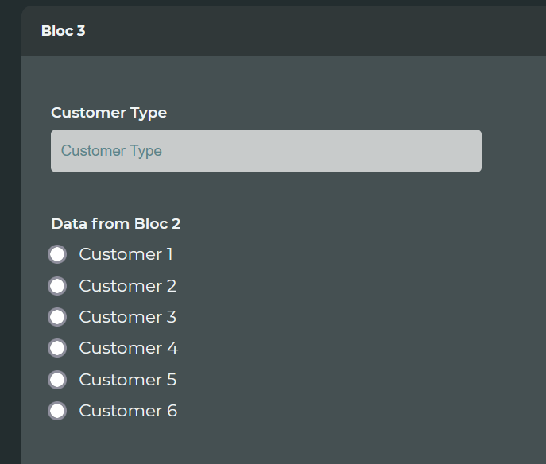
Task: Click the Bloc 3 panel header text
Action: [64, 31]
